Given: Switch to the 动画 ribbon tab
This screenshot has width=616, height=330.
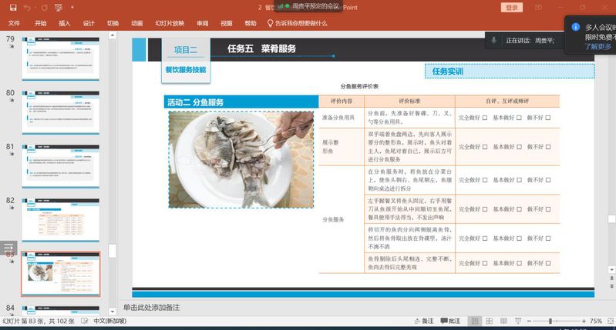Looking at the screenshot, I should point(136,23).
